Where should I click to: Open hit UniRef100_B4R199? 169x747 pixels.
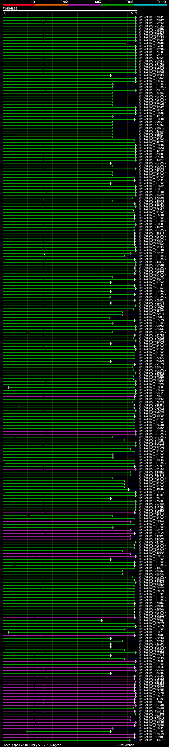tap(152, 536)
